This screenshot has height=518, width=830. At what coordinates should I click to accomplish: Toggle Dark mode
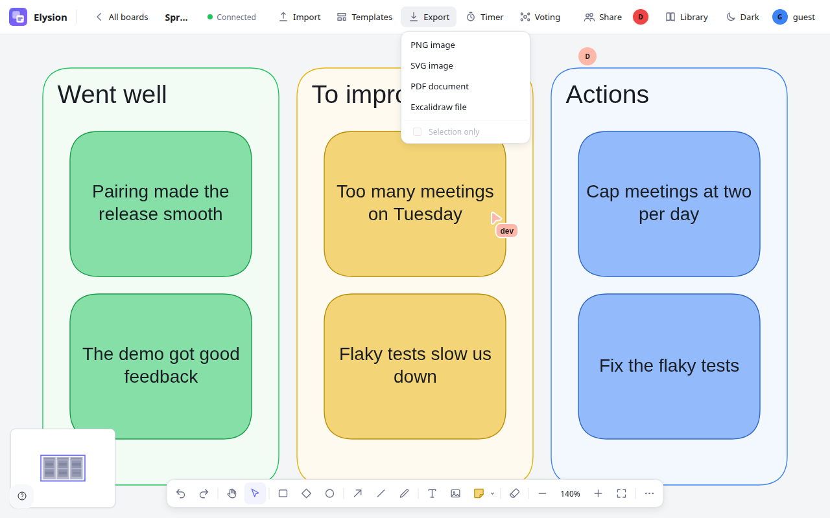(x=742, y=17)
